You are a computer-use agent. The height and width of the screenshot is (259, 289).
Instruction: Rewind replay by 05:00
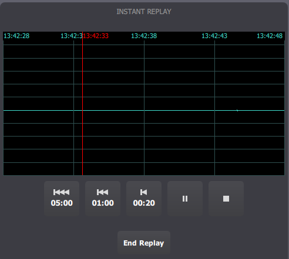[62, 199]
